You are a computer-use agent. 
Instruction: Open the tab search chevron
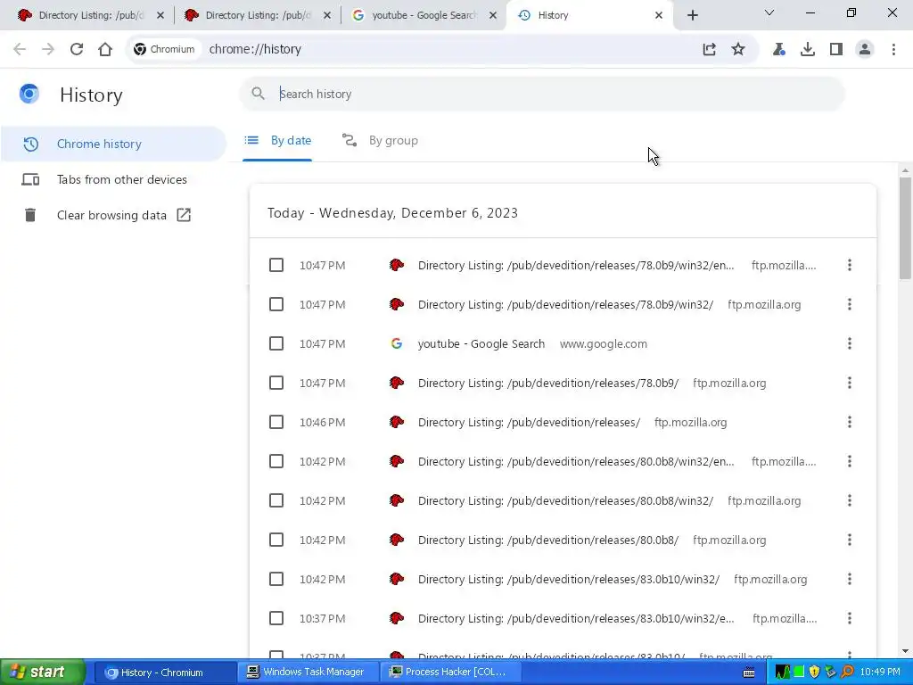tap(769, 12)
